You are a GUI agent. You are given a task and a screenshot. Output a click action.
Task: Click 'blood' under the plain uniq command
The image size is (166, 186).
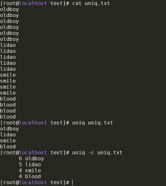click(8, 147)
